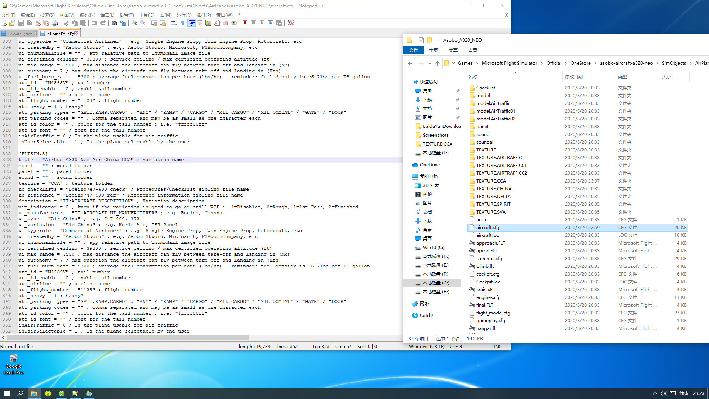
Task: Show hidden breadcrumb path double chevron
Action: point(453,63)
